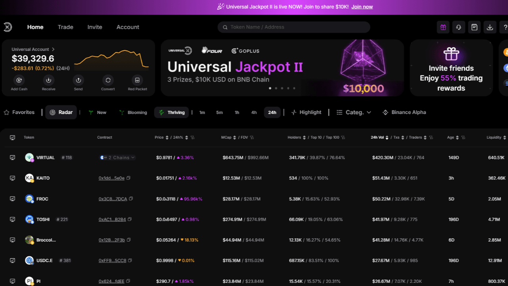
Task: Open chart icon for VIRTUAL row
Action: click(x=12, y=158)
